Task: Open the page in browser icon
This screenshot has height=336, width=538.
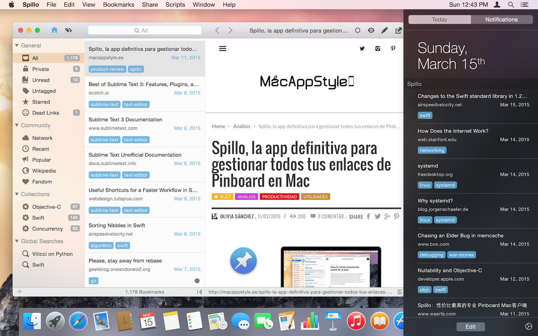Action: pyautogui.click(x=398, y=30)
